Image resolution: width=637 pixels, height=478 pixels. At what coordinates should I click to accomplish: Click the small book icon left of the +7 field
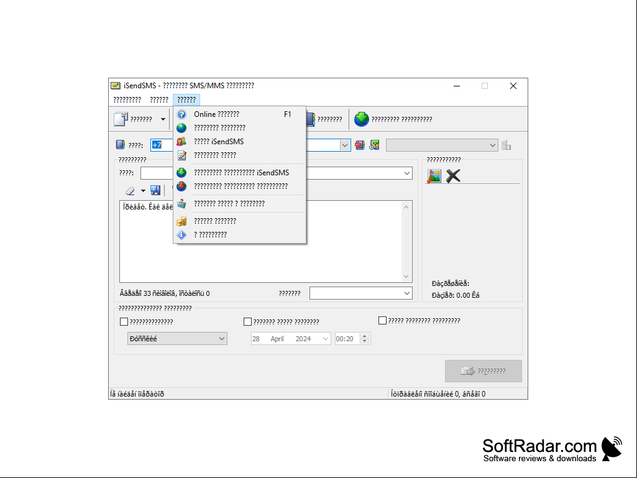tap(120, 145)
